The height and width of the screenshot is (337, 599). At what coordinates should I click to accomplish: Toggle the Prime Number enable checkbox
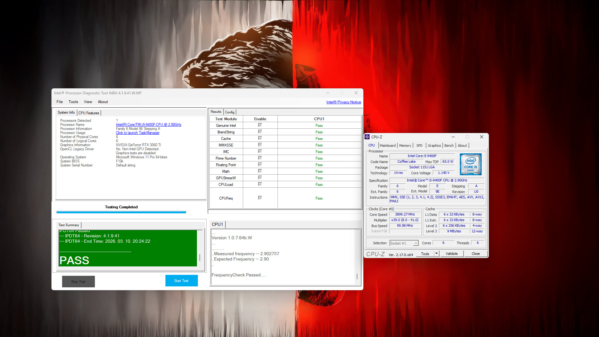pos(260,158)
